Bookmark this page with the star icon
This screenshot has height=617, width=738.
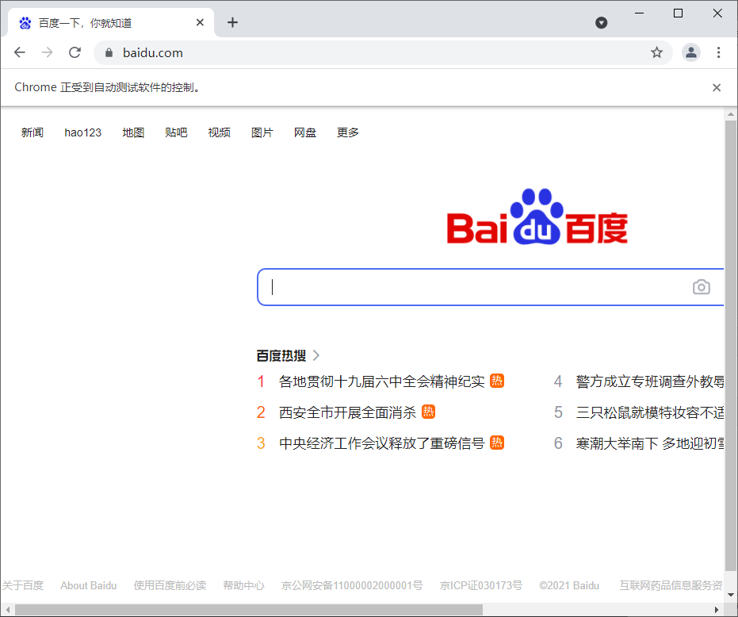click(656, 52)
